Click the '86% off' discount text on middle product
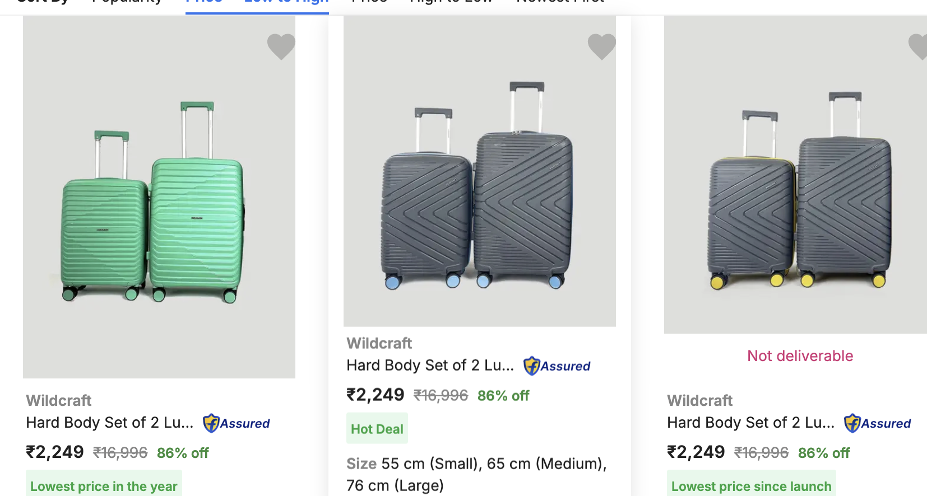Viewport: 927px width, 496px height. 503,395
